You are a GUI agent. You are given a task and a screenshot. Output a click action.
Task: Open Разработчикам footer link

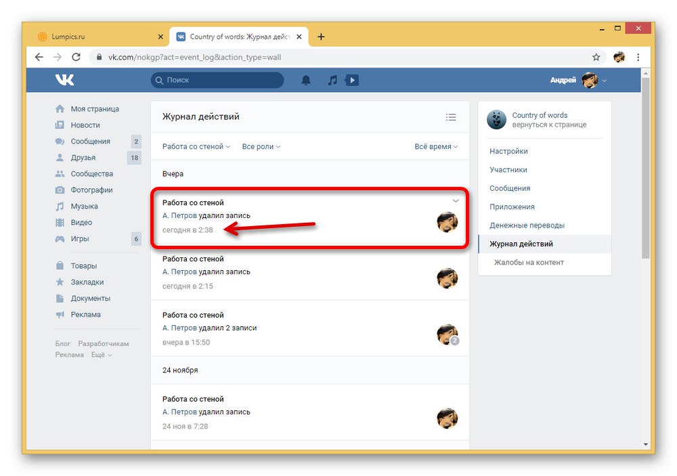click(x=104, y=344)
